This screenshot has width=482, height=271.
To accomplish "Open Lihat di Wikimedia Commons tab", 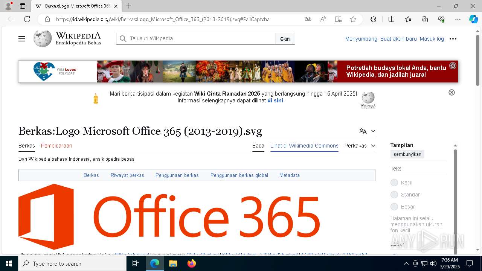I will [x=304, y=146].
